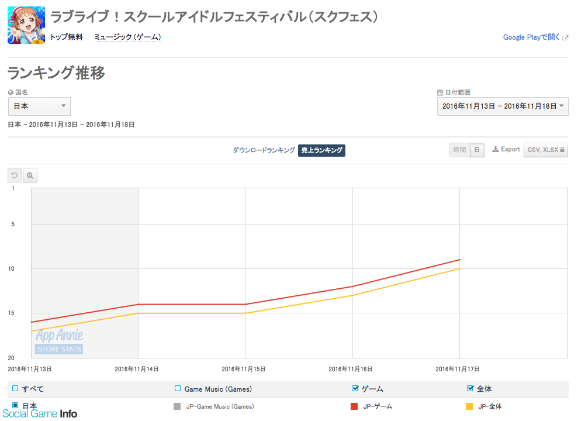This screenshot has height=421, width=578.
Task: Click the JP-Game Music (Games) legend label
Action: (x=220, y=406)
